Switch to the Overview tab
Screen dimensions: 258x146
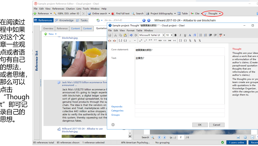(x=48, y=28)
